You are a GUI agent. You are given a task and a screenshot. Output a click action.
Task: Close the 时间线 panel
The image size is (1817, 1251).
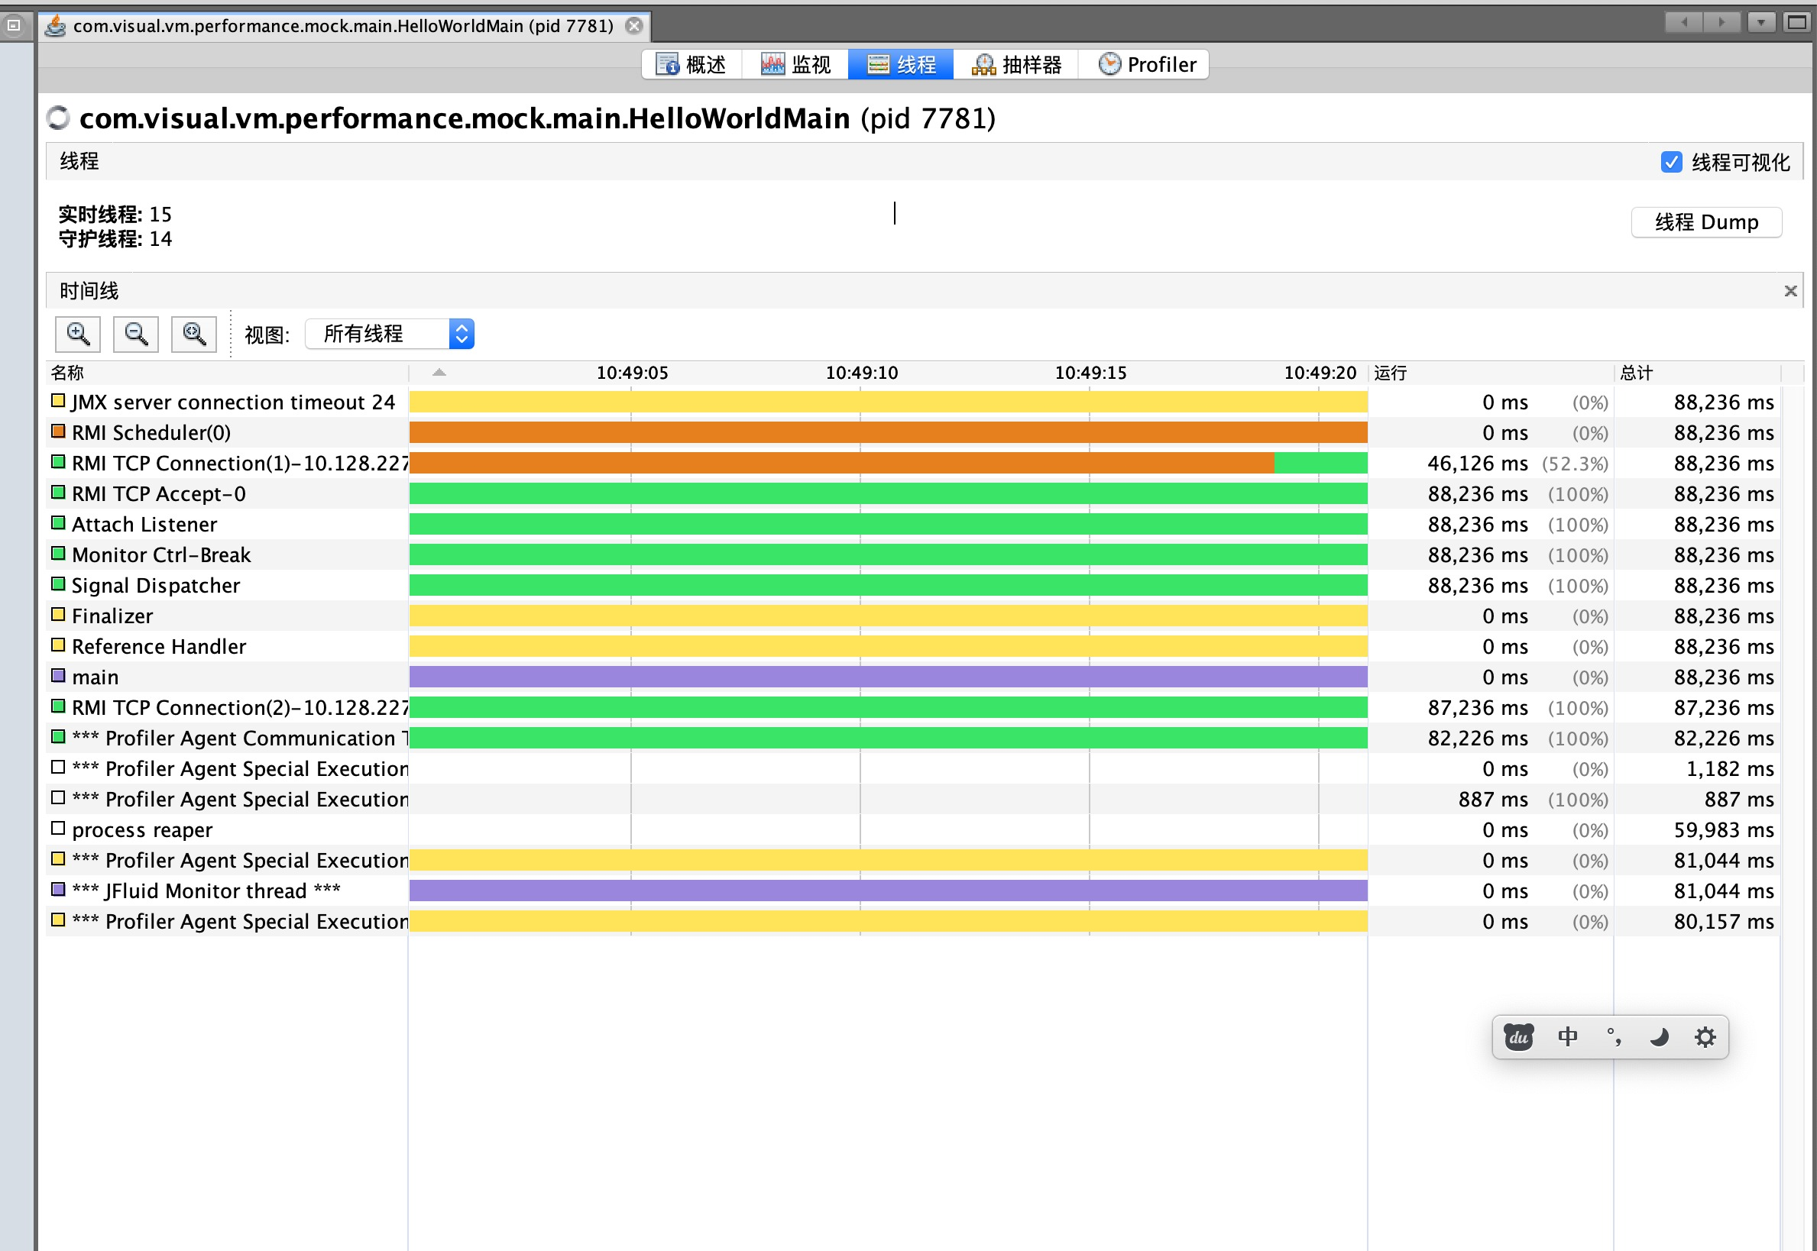(1789, 291)
